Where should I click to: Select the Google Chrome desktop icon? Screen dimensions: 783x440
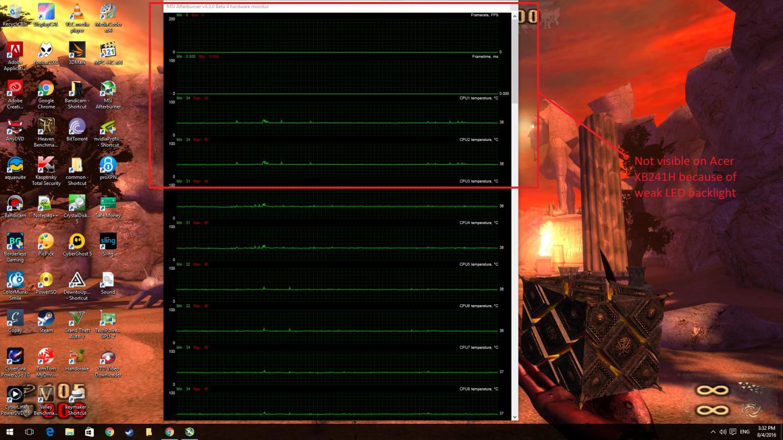pyautogui.click(x=46, y=94)
